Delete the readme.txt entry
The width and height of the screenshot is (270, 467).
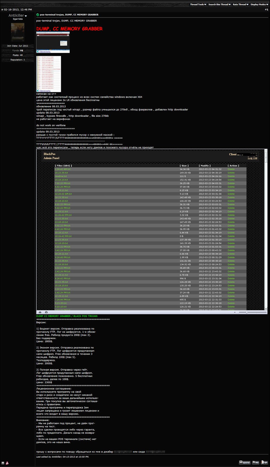(231, 176)
